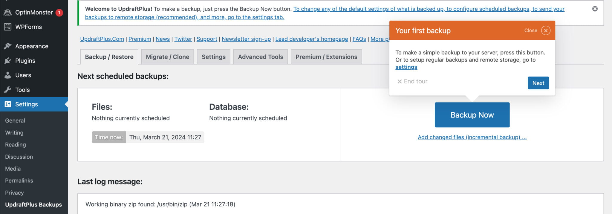Follow the 'settings' link in tour popup
Viewport: 612px width, 214px height.
[x=406, y=67]
